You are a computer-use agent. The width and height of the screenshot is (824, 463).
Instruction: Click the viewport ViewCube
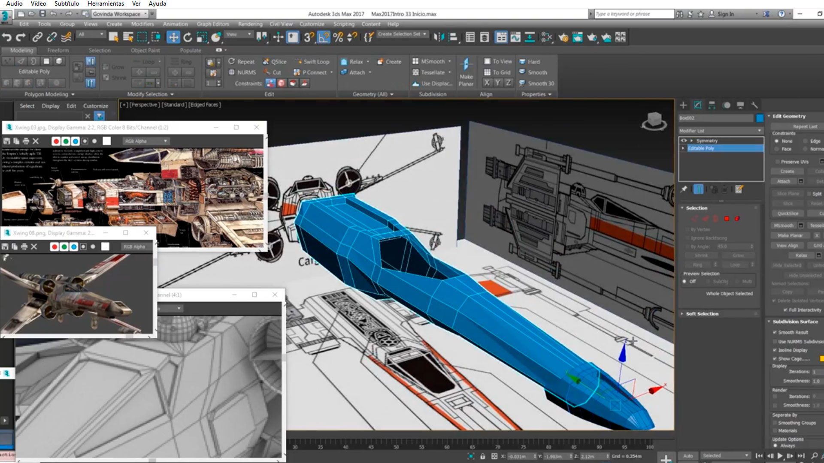tap(654, 121)
